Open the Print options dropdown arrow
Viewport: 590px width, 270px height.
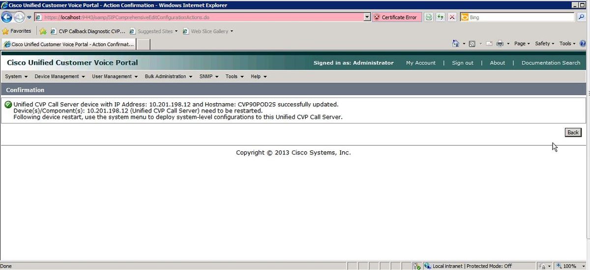(508, 44)
